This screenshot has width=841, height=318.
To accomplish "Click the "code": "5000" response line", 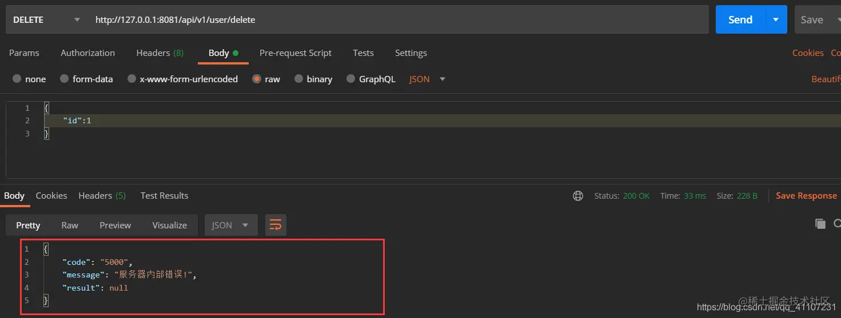I will tap(97, 262).
